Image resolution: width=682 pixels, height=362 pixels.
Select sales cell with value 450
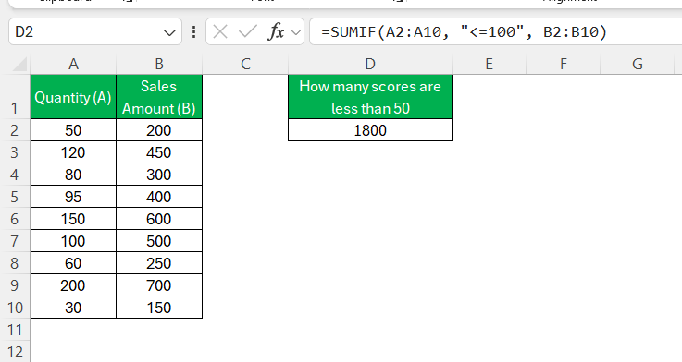[159, 152]
